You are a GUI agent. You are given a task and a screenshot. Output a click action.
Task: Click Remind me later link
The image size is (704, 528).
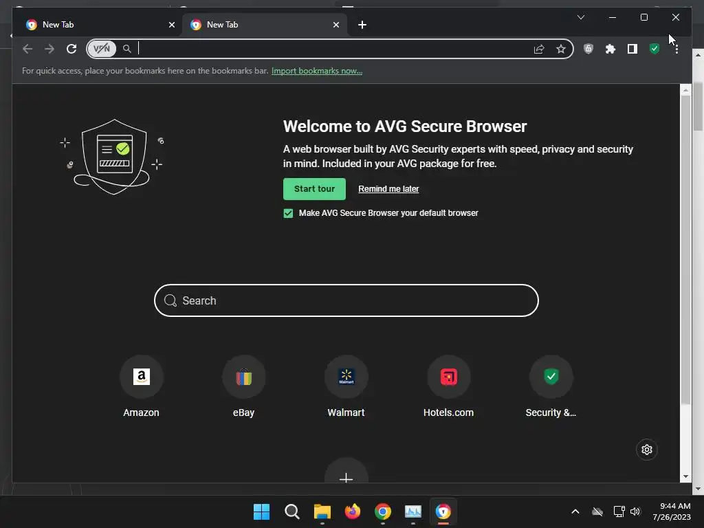(x=388, y=189)
